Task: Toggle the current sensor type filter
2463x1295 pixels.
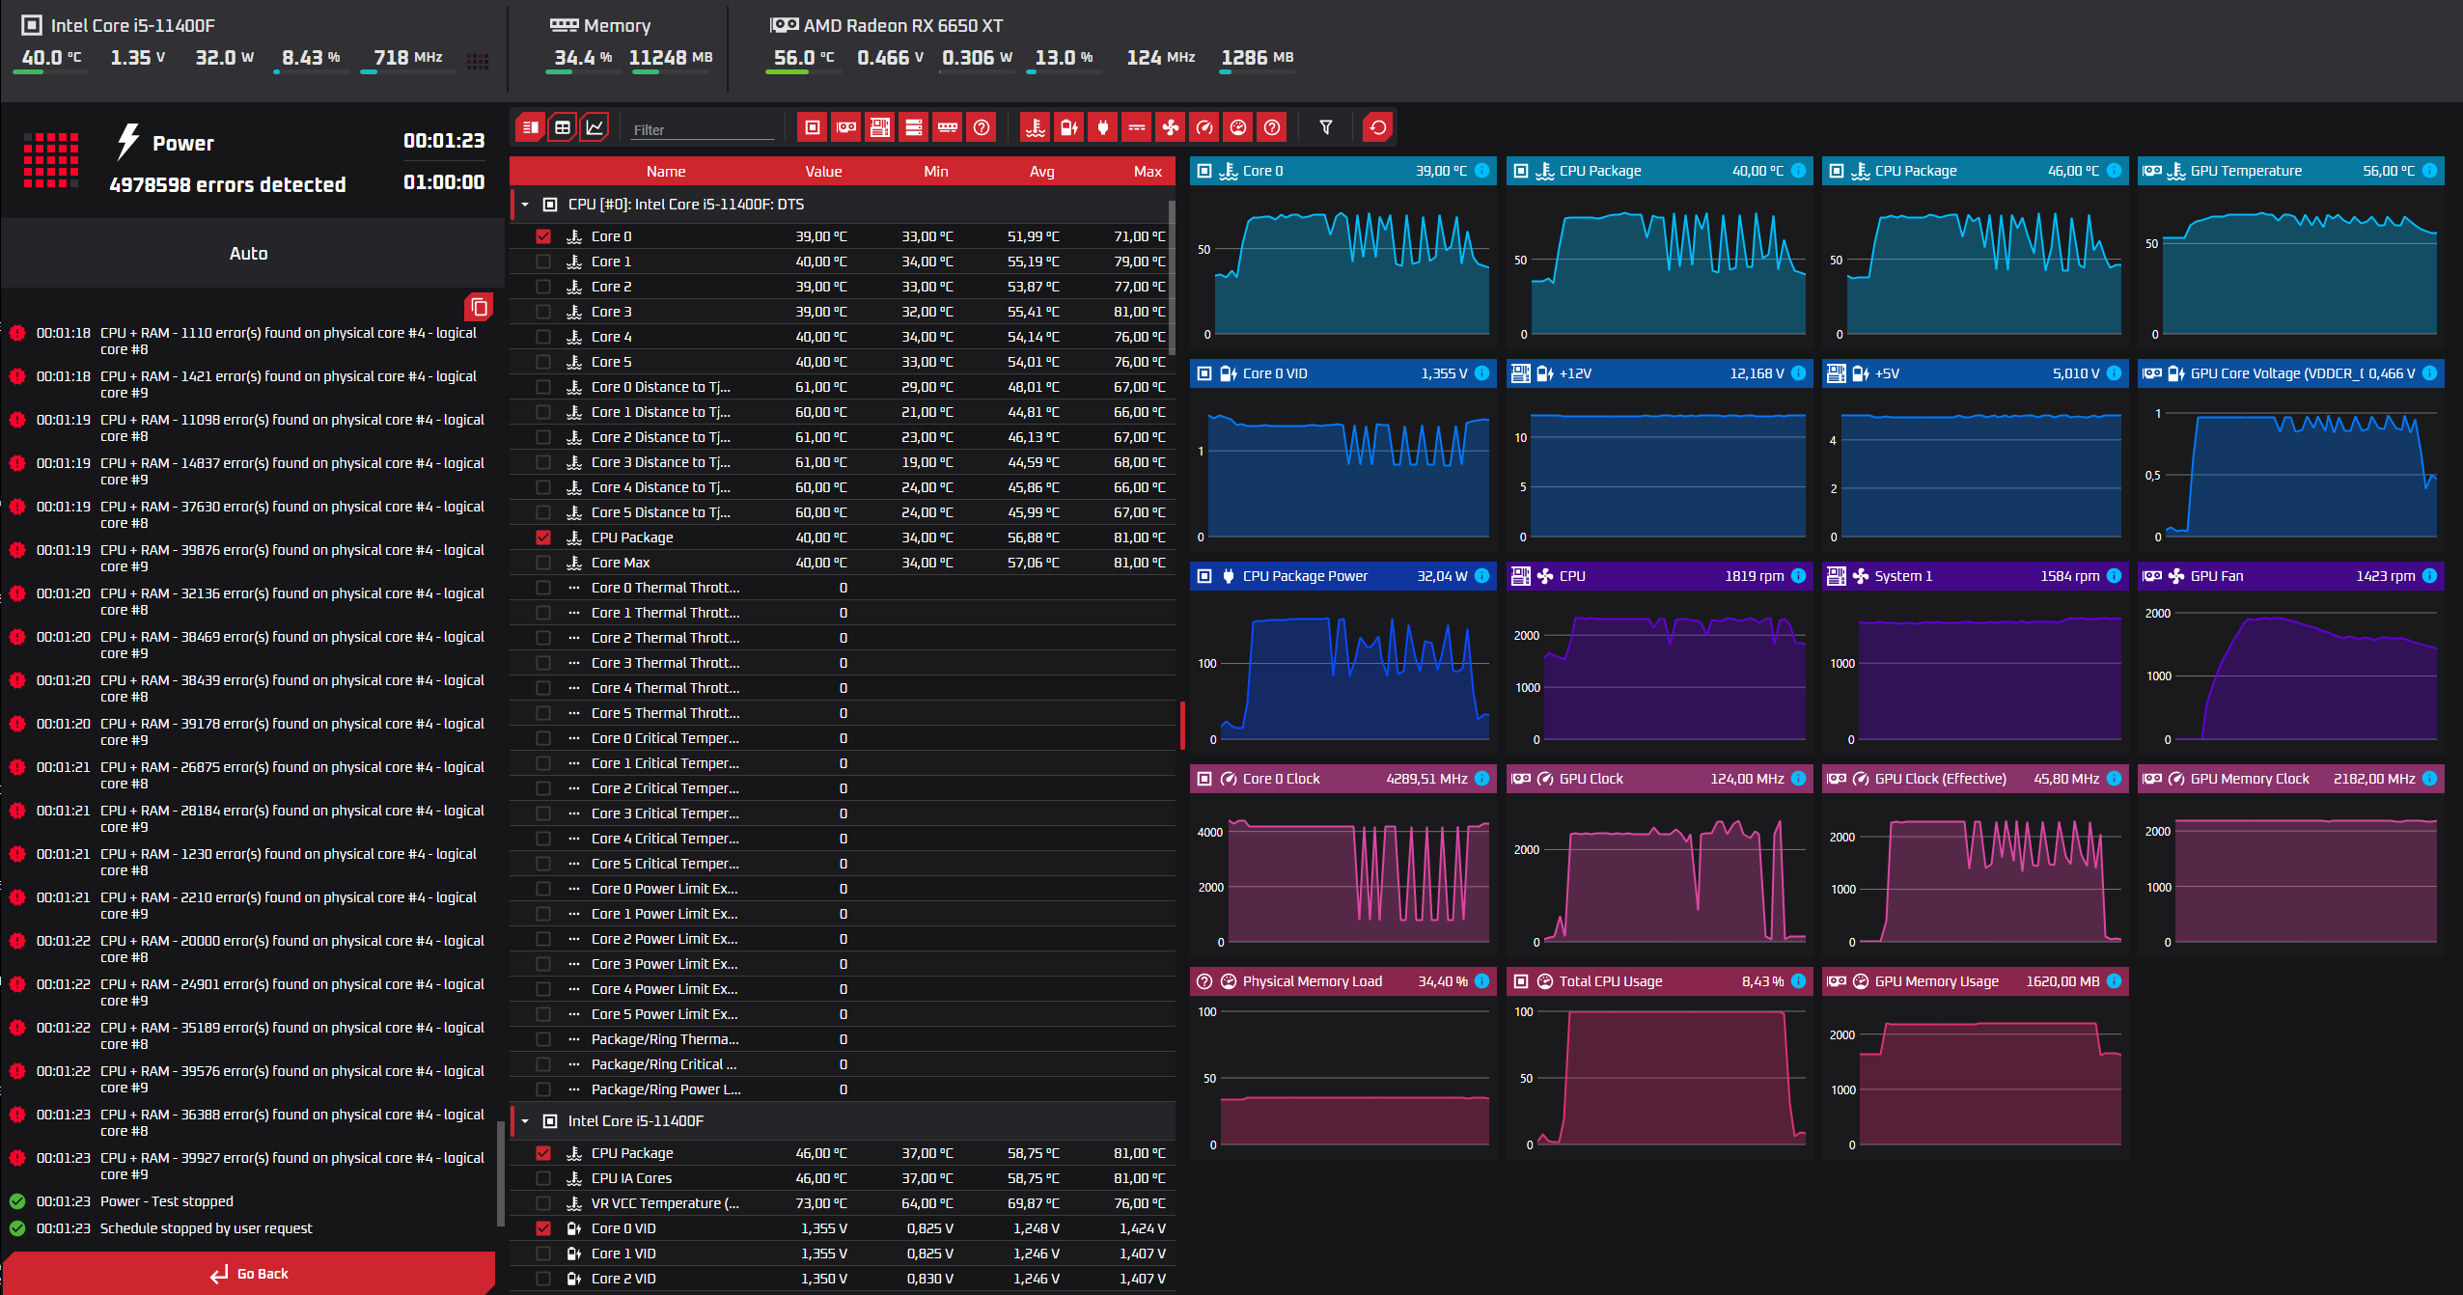Action: (x=1137, y=127)
